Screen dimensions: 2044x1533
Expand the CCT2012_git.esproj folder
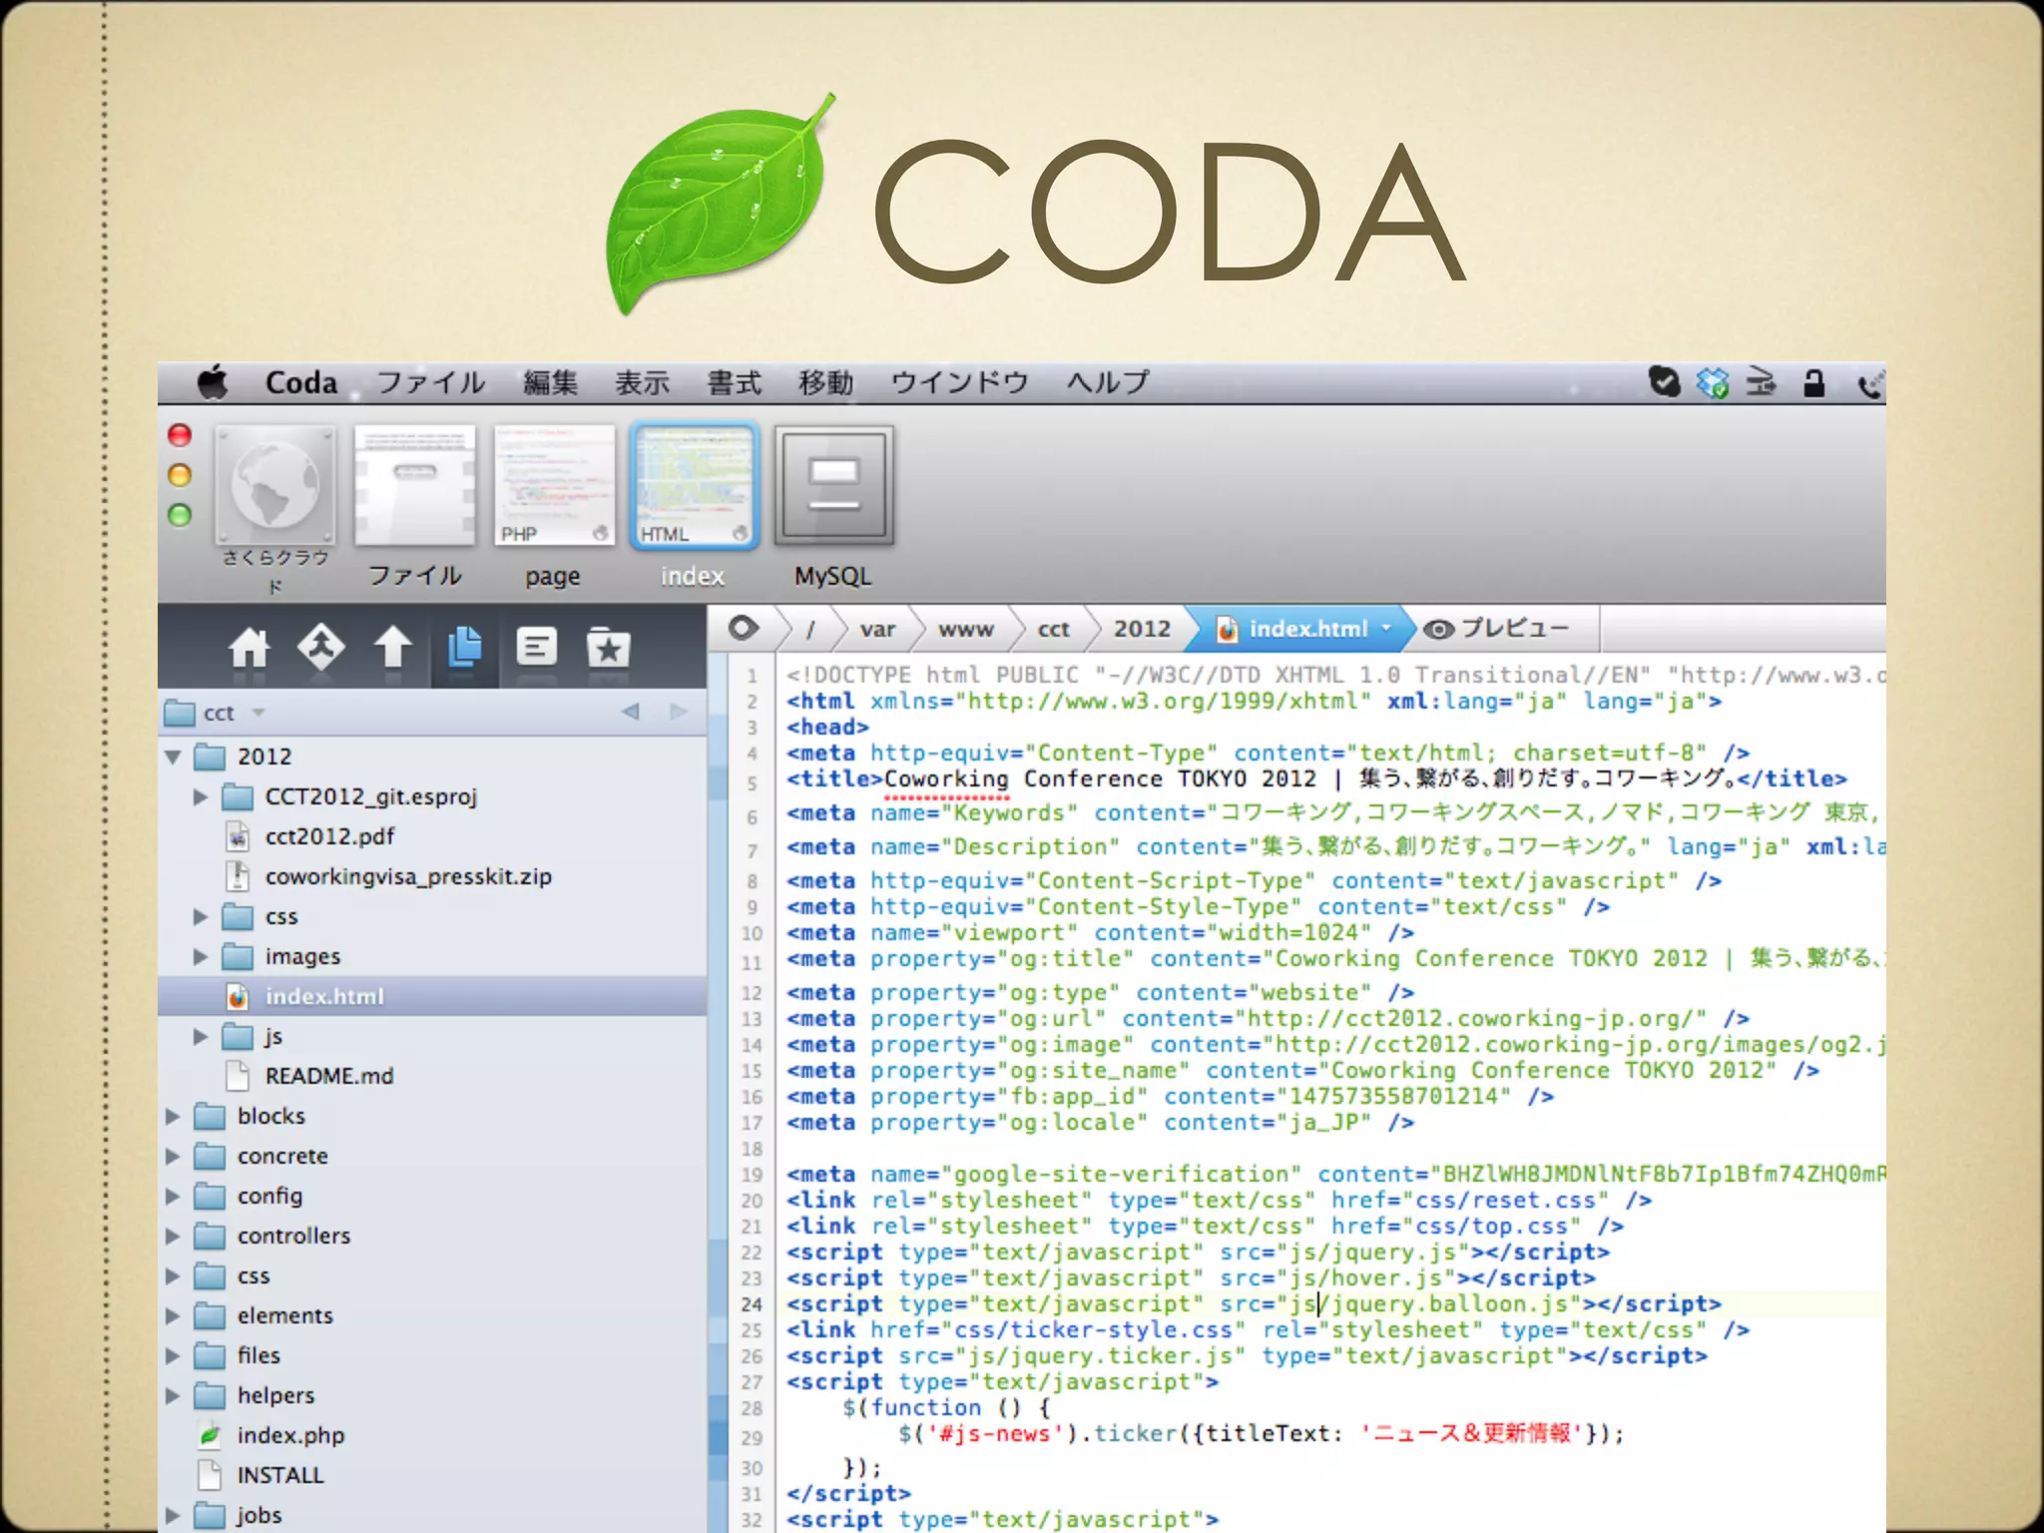click(x=201, y=796)
